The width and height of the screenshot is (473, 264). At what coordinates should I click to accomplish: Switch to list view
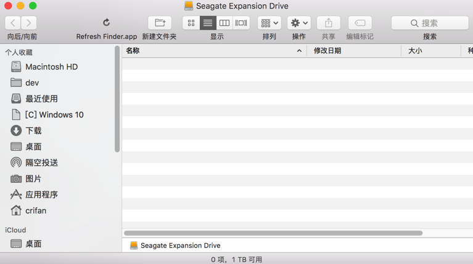click(x=208, y=23)
